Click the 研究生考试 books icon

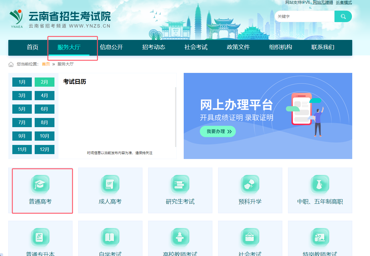pyautogui.click(x=180, y=184)
